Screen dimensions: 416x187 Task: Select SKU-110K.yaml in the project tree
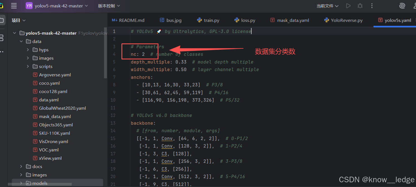54,133
